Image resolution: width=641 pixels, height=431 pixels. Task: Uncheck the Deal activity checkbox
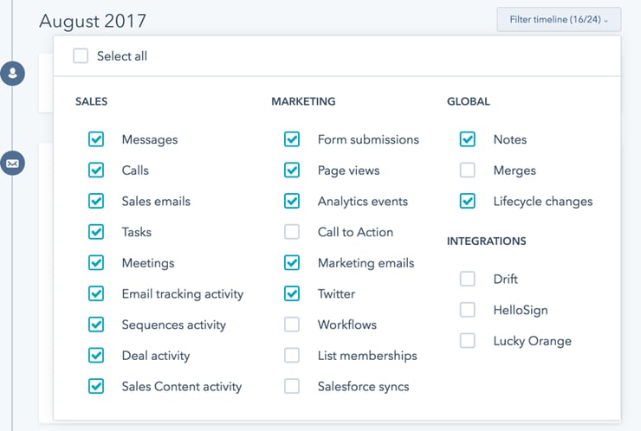coord(96,356)
